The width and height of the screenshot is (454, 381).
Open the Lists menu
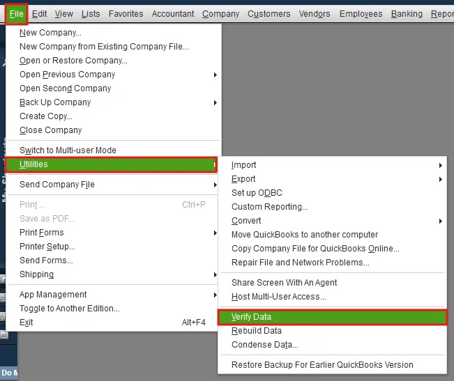pyautogui.click(x=91, y=14)
